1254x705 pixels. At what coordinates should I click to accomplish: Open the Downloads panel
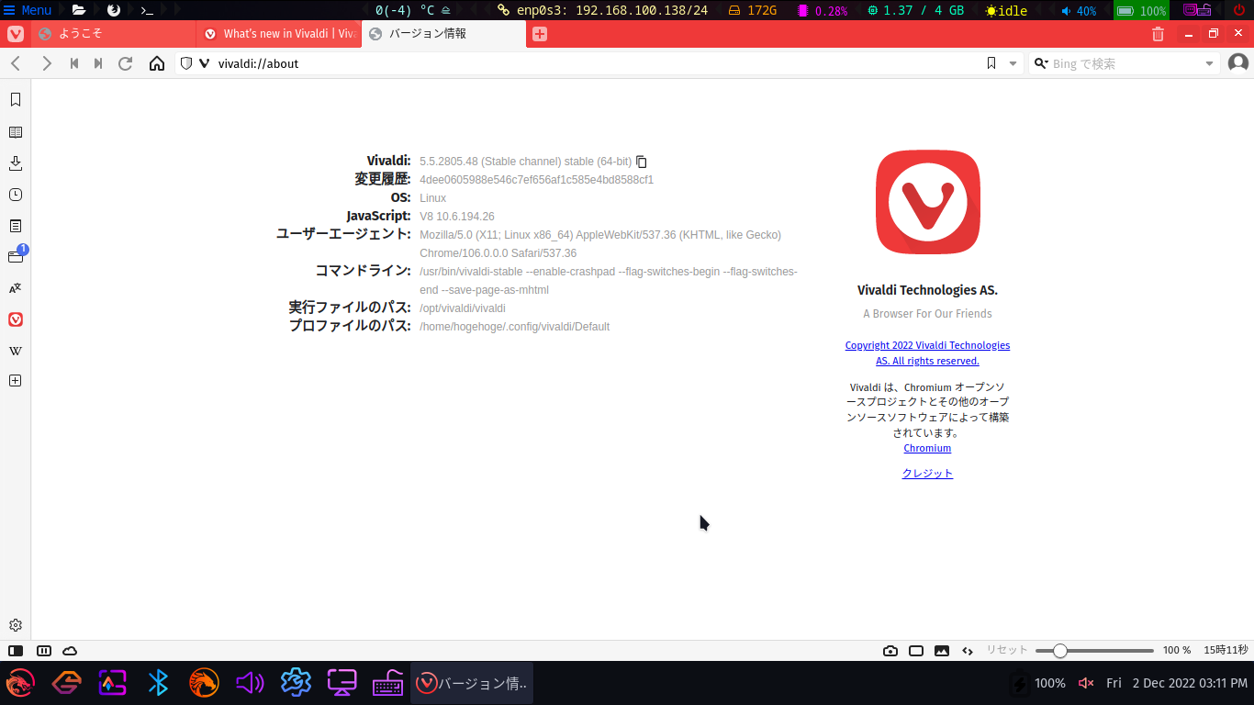tap(16, 163)
